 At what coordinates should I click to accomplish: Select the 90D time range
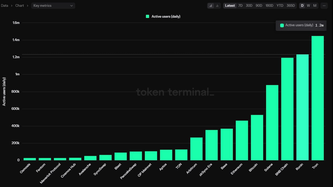click(259, 6)
